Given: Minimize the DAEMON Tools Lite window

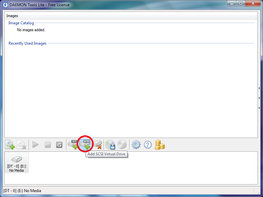Looking at the screenshot, I should (232, 4).
